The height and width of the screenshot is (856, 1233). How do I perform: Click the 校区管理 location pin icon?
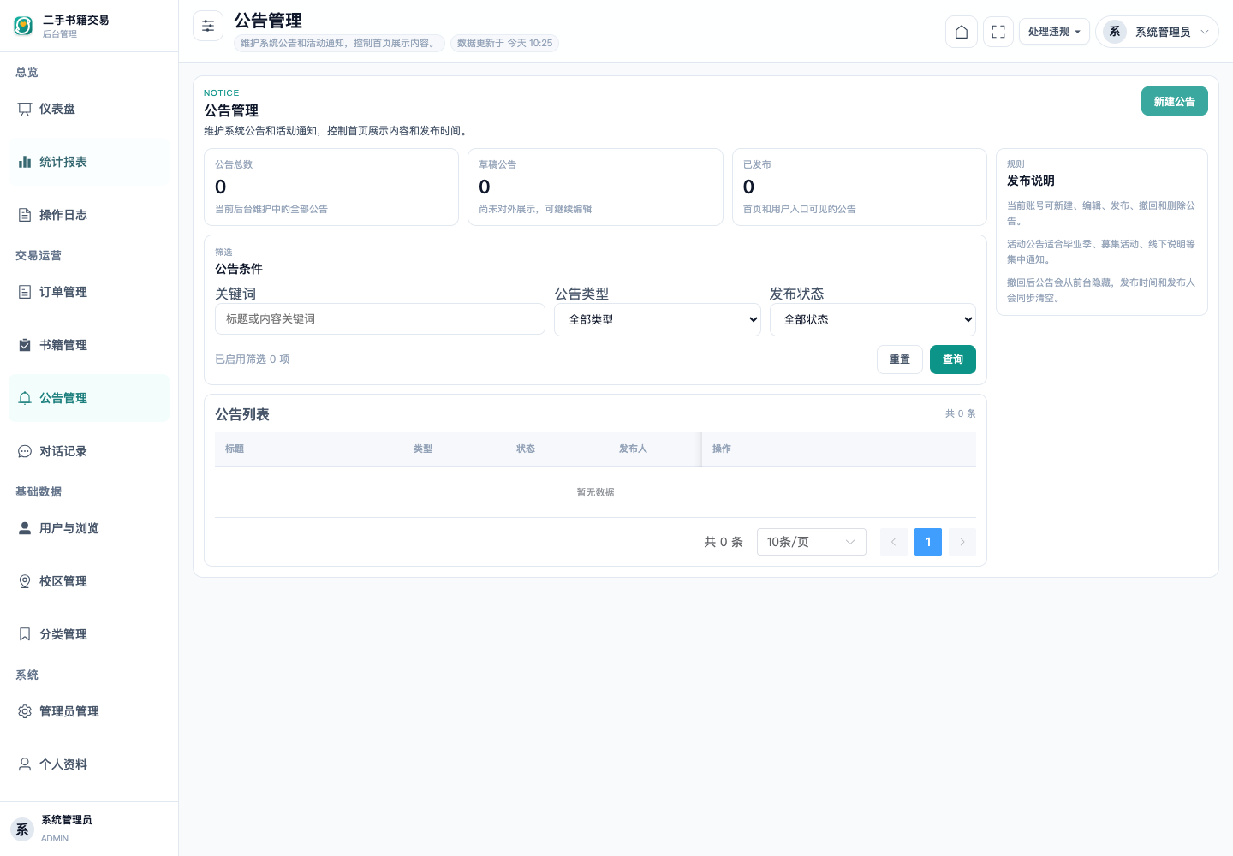25,581
